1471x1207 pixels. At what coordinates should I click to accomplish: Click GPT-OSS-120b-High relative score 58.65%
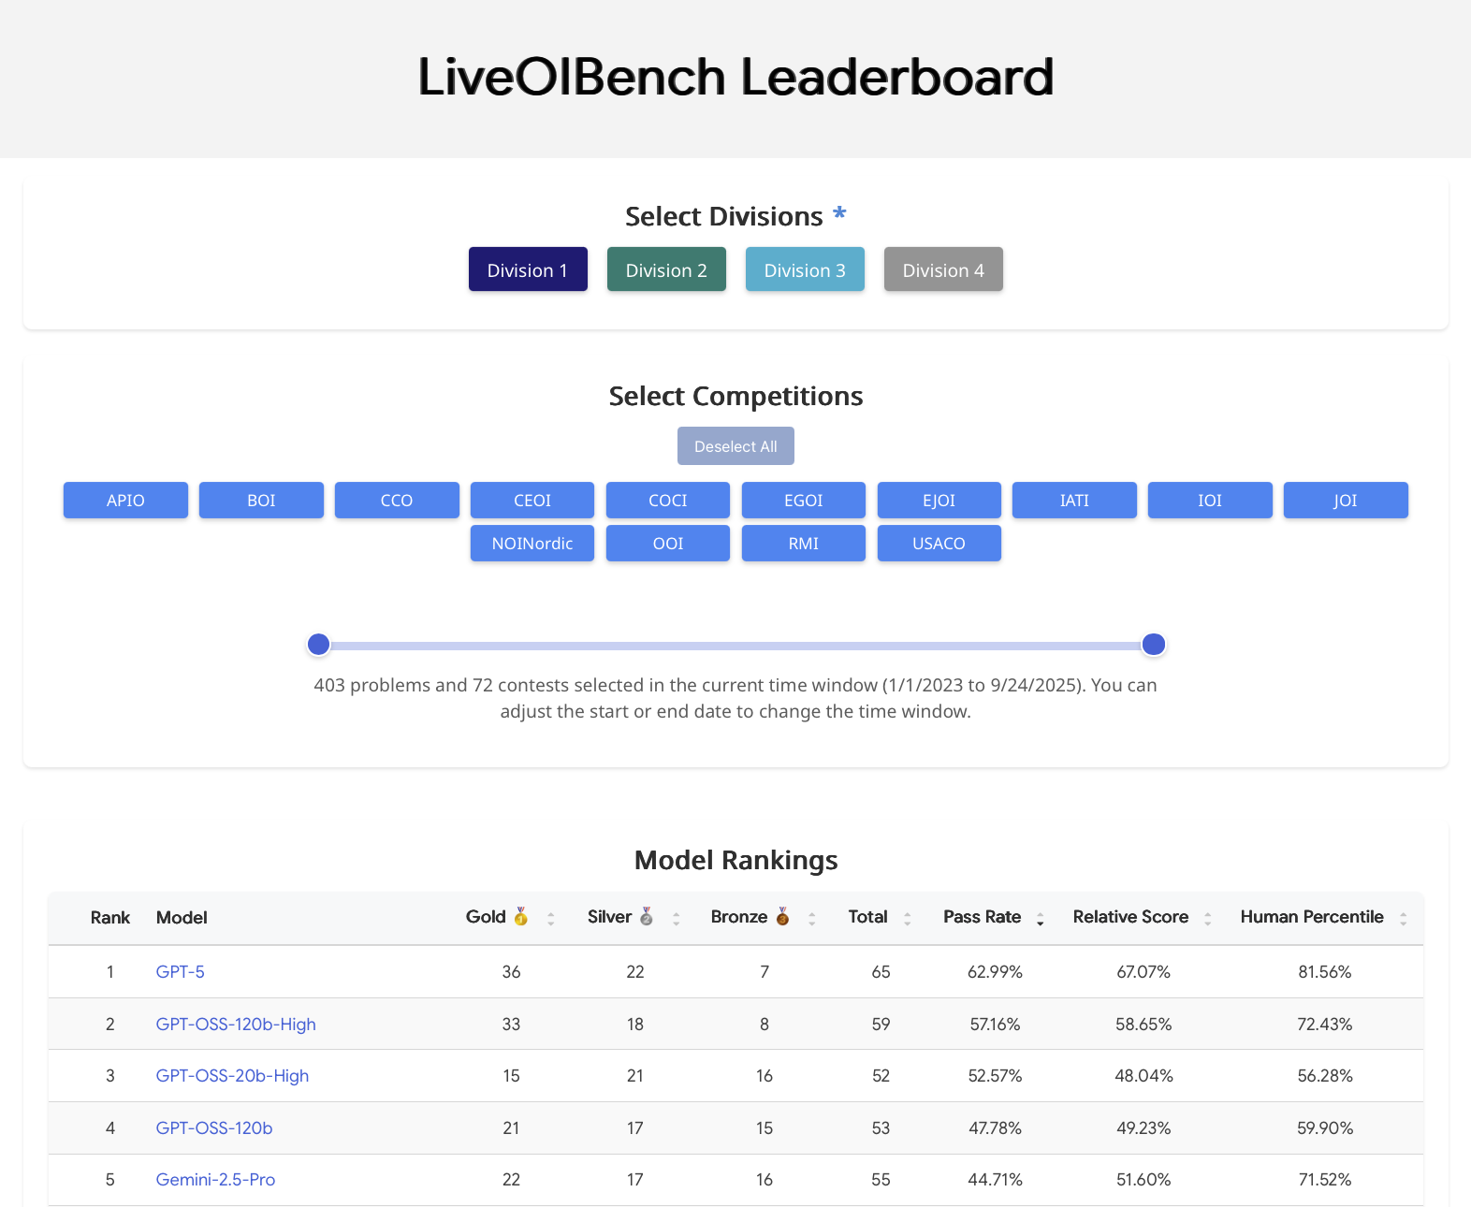pos(1143,1025)
